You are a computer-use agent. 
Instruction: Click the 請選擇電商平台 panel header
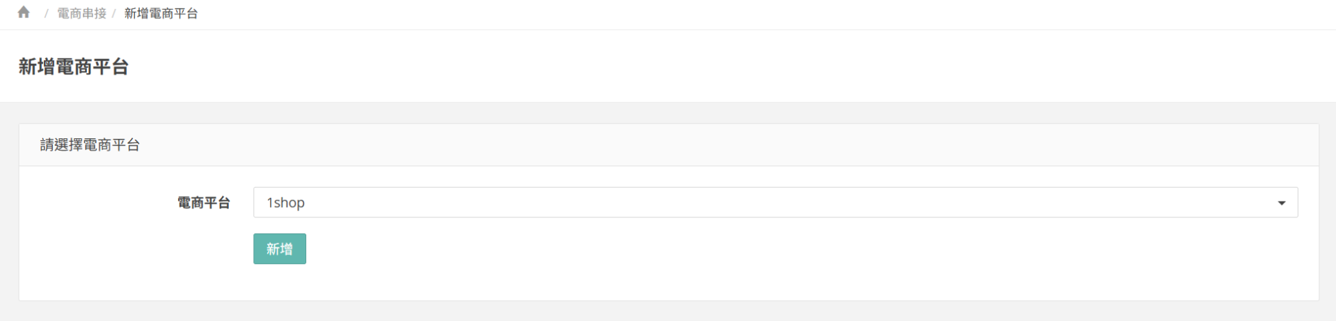click(x=90, y=145)
